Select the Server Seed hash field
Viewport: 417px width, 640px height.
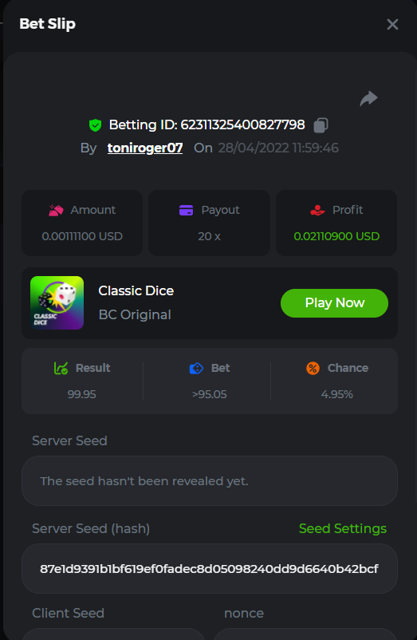[x=210, y=568]
